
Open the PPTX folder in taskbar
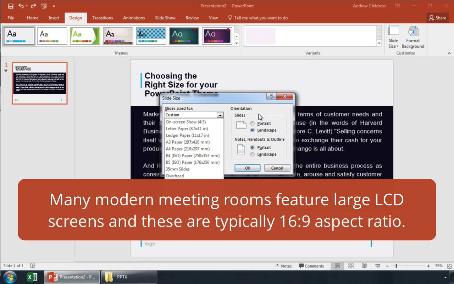click(129, 277)
